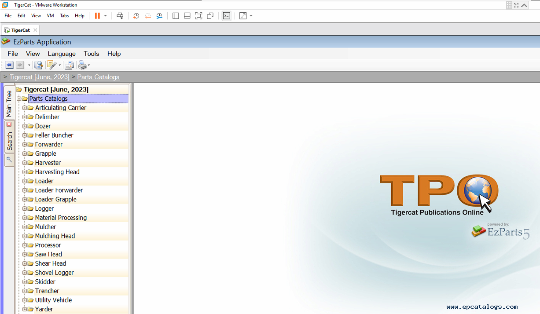Toggle the VMware library sidebar icon

pos(176,16)
